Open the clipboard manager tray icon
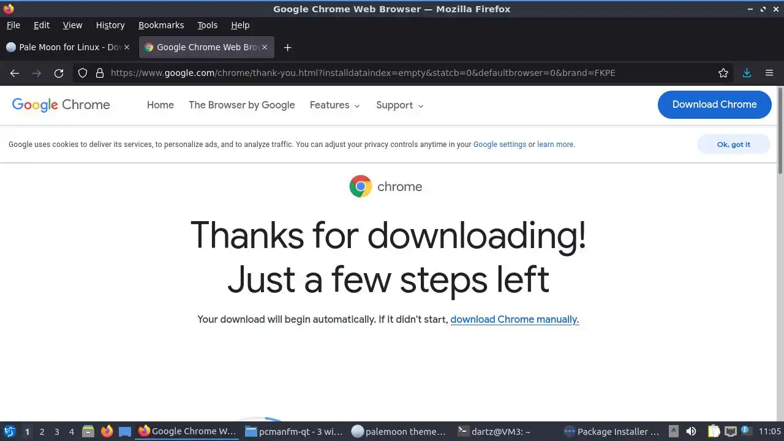The height and width of the screenshot is (441, 784). coord(714,432)
